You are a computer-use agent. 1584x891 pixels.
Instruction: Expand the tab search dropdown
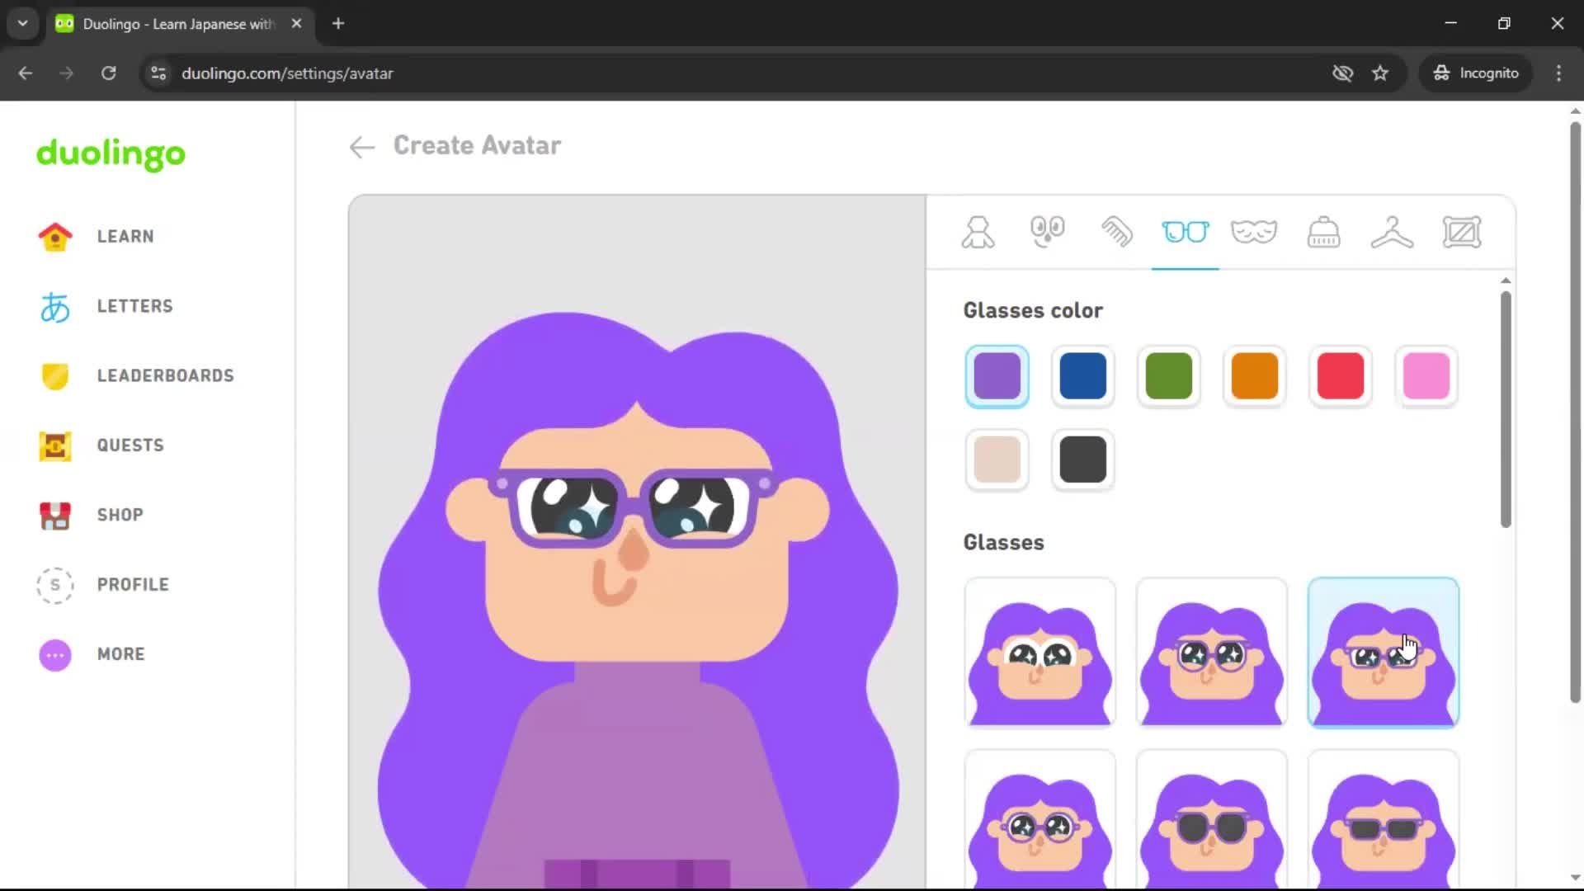22,23
